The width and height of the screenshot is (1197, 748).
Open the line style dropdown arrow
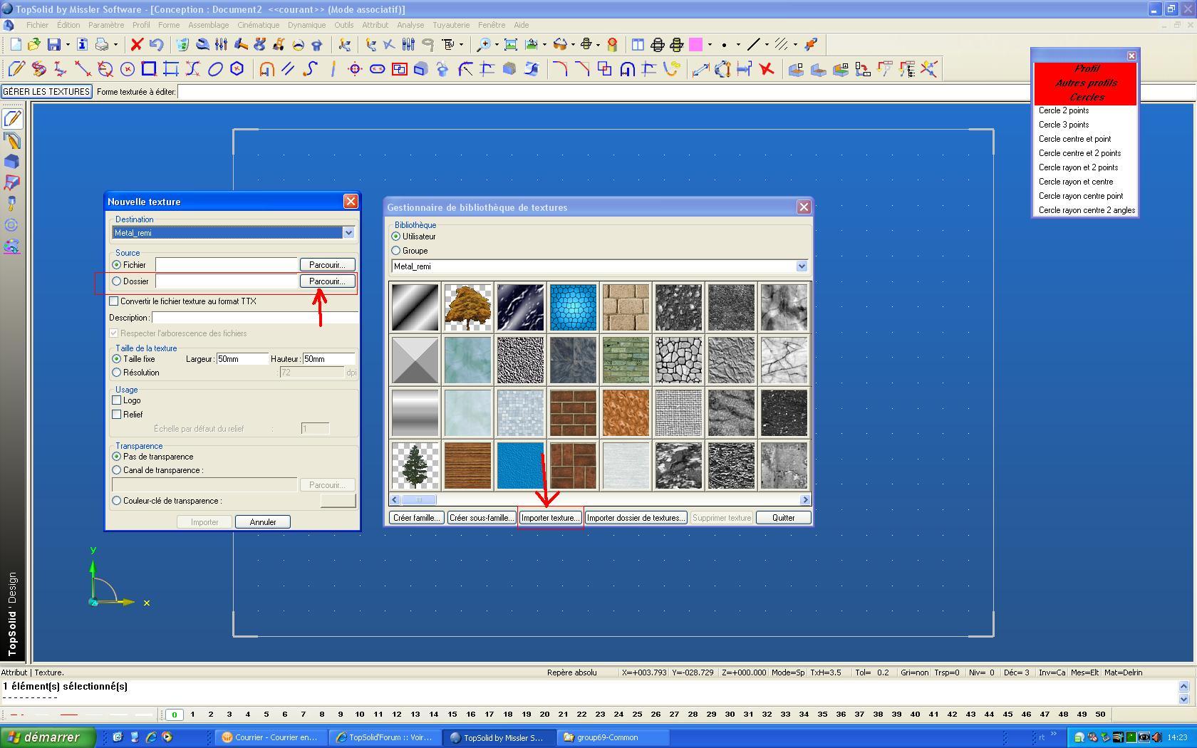(767, 45)
